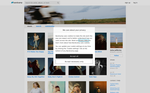The image size is (150, 93).
Task: Switch to the merch tab
Action: (39, 26)
